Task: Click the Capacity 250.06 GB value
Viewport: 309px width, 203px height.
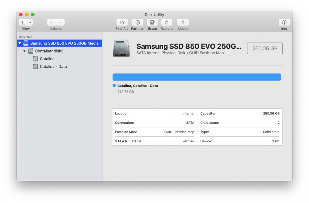Action: pos(271,114)
